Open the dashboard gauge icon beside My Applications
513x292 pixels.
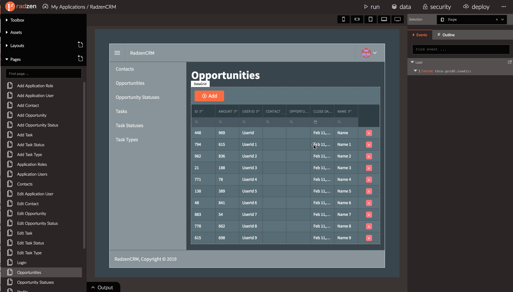click(x=45, y=6)
